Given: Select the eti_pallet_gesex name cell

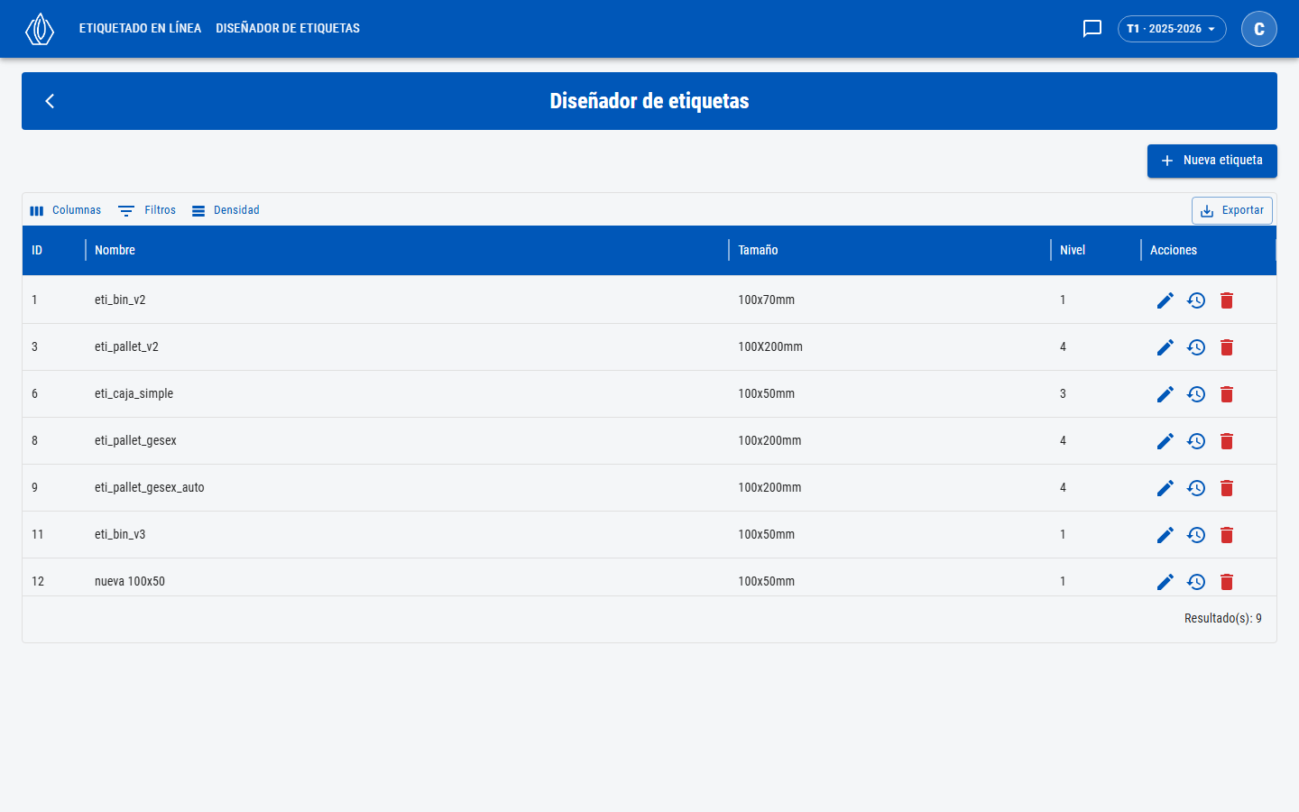Looking at the screenshot, I should (x=407, y=440).
